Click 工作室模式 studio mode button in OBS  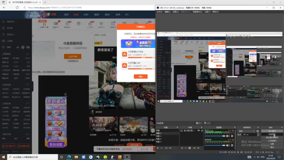click(272, 141)
